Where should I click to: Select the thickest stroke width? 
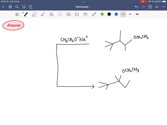[x=137, y=14]
